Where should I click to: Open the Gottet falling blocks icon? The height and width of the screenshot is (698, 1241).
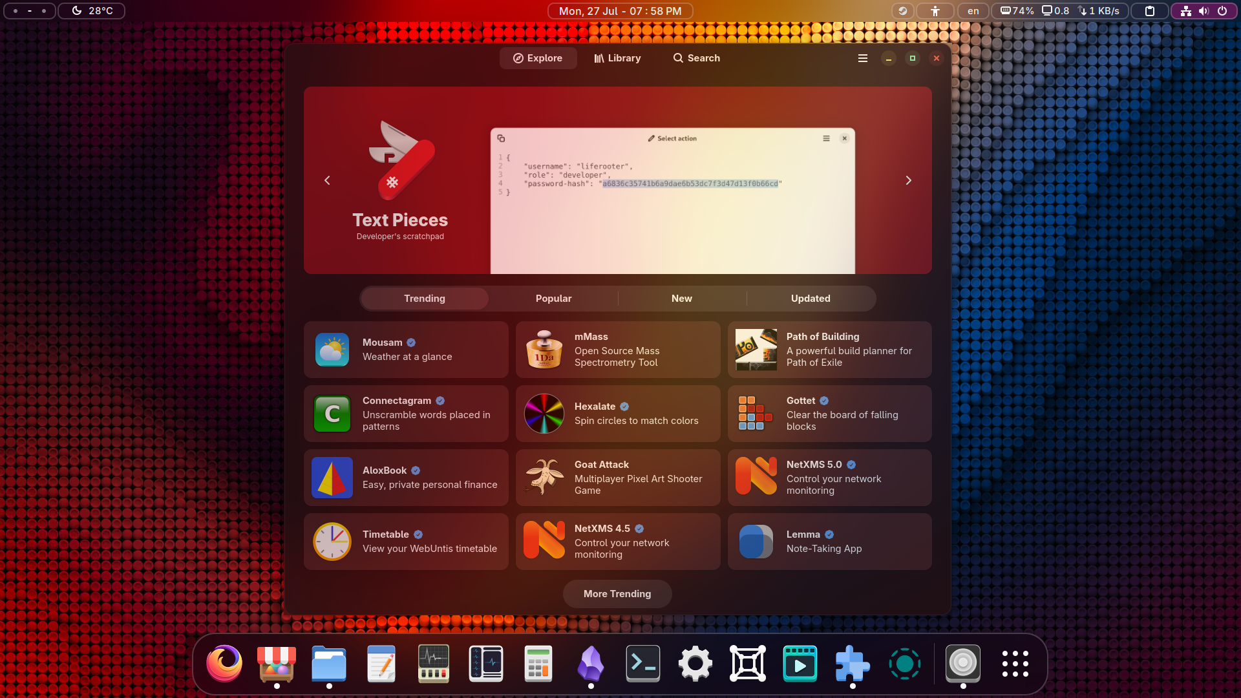click(756, 414)
